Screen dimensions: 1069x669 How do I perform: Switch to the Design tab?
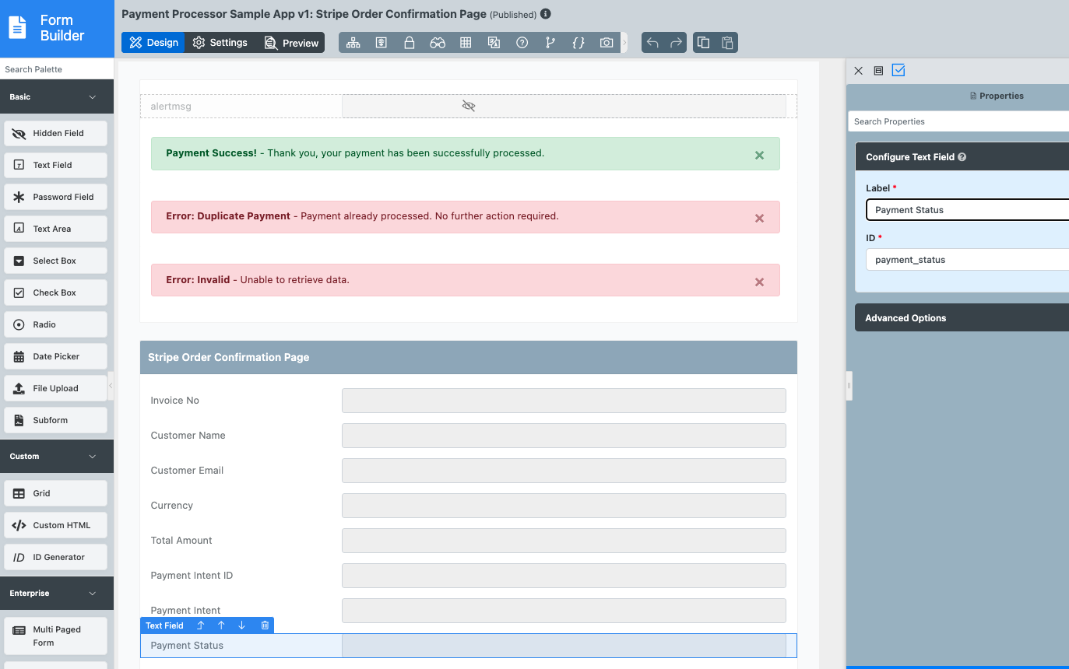[x=153, y=43]
